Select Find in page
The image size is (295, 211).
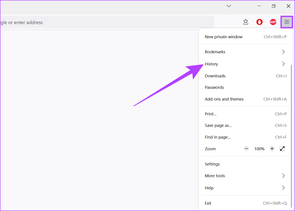pyautogui.click(x=218, y=137)
